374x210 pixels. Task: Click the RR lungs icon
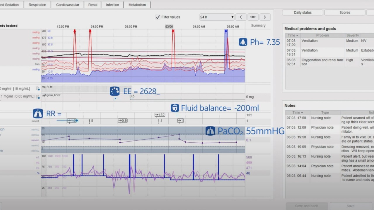[x=38, y=113]
